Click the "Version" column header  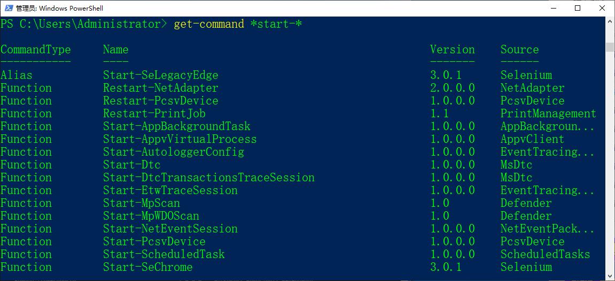(452, 50)
